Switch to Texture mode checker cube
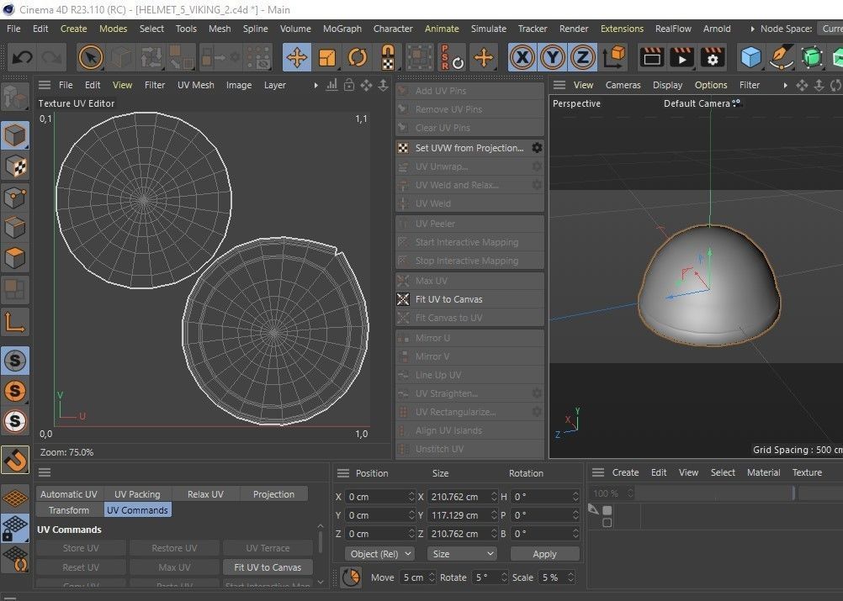 tap(14, 166)
